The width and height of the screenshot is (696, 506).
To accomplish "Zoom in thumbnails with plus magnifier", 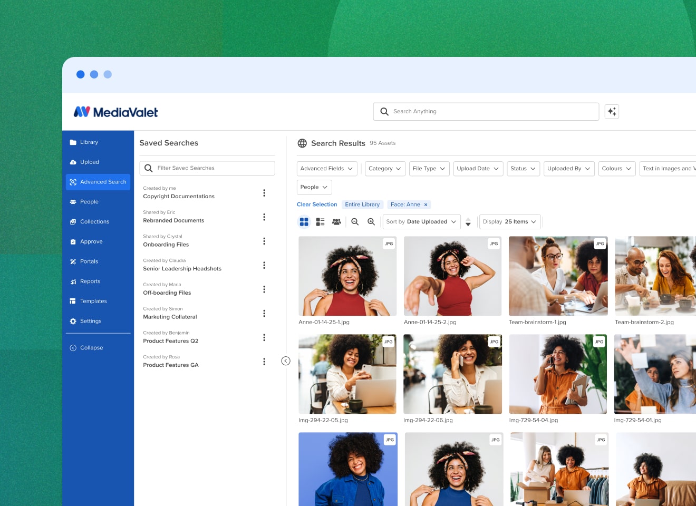I will [371, 222].
